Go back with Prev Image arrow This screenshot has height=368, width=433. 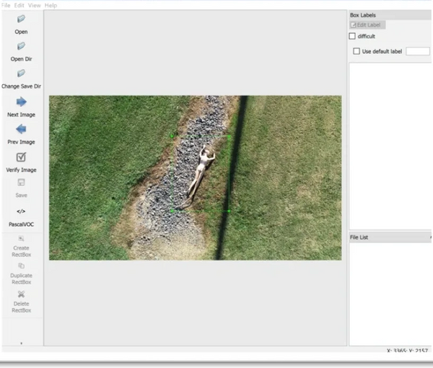(21, 130)
